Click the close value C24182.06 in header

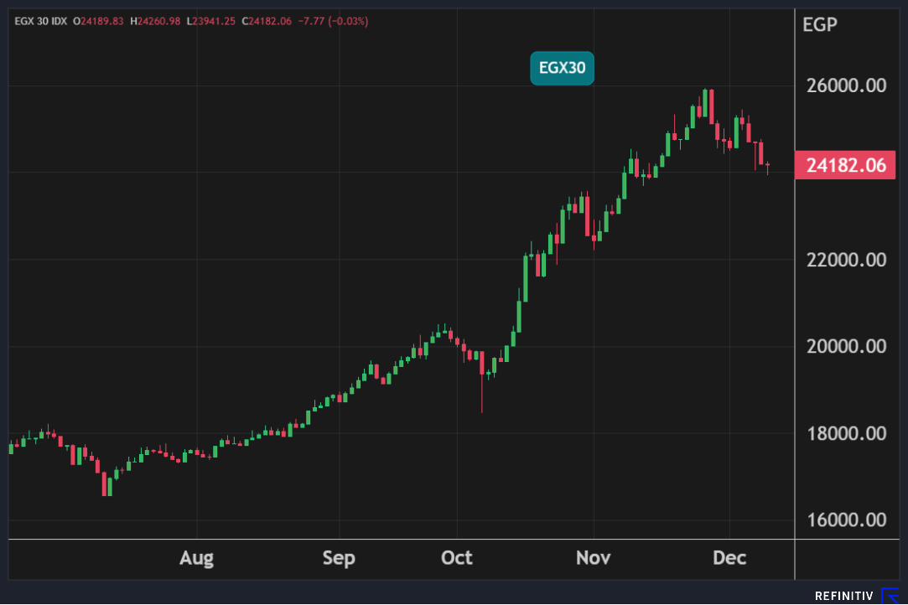click(267, 20)
